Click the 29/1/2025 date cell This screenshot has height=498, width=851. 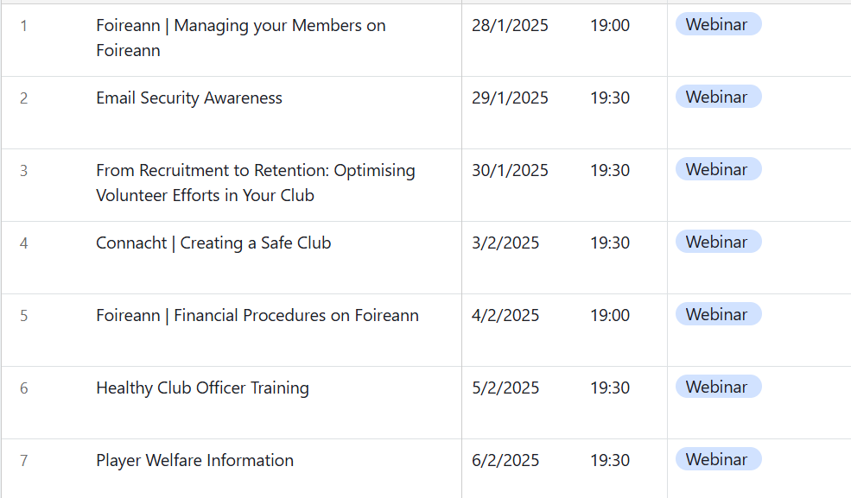(510, 98)
